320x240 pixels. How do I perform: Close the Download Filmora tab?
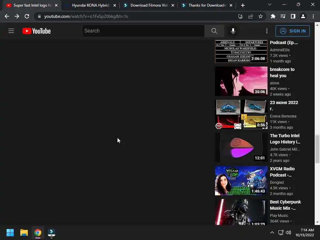[173, 5]
